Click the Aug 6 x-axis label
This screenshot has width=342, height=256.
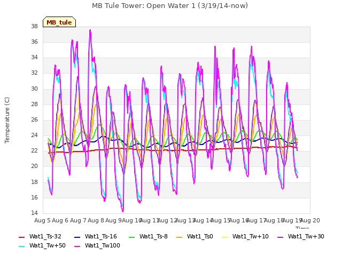(60, 220)
